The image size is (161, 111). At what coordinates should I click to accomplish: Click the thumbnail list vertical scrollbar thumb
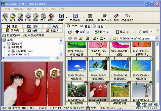[x=157, y=76]
